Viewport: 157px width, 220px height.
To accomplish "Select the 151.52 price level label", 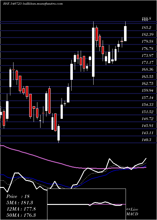I will tap(148, 112).
